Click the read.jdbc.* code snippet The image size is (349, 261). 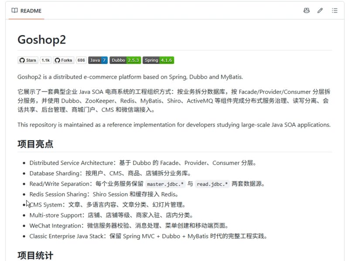point(212,184)
